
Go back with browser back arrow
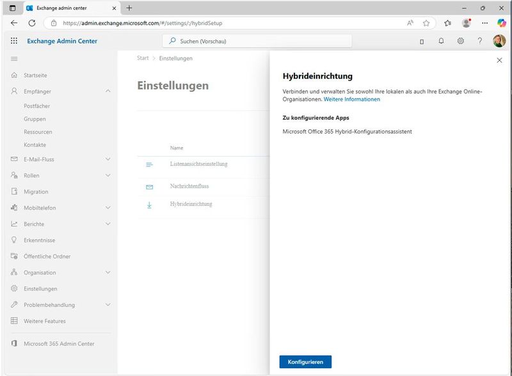[x=14, y=23]
